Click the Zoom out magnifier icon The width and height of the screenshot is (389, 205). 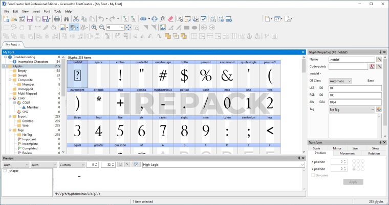coord(101,28)
